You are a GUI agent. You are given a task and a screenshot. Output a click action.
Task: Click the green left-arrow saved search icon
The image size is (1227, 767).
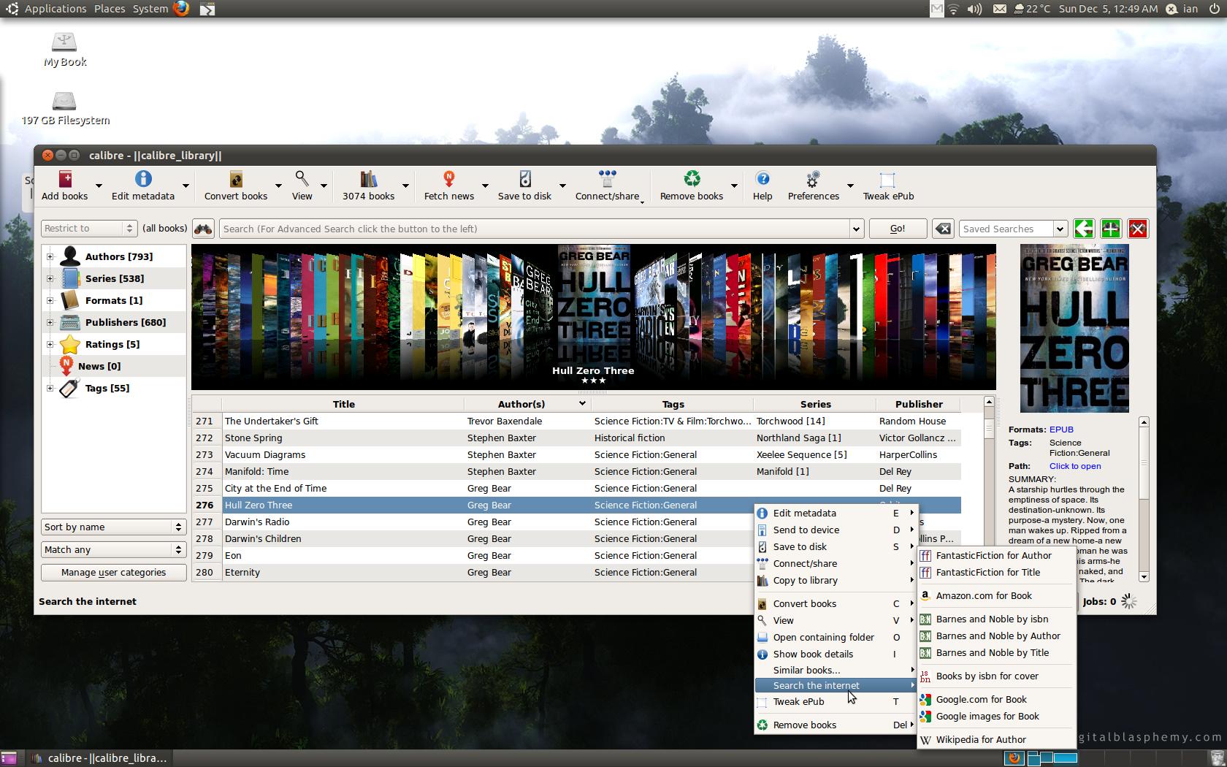click(1084, 229)
